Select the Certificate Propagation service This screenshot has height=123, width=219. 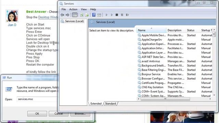point(175,83)
